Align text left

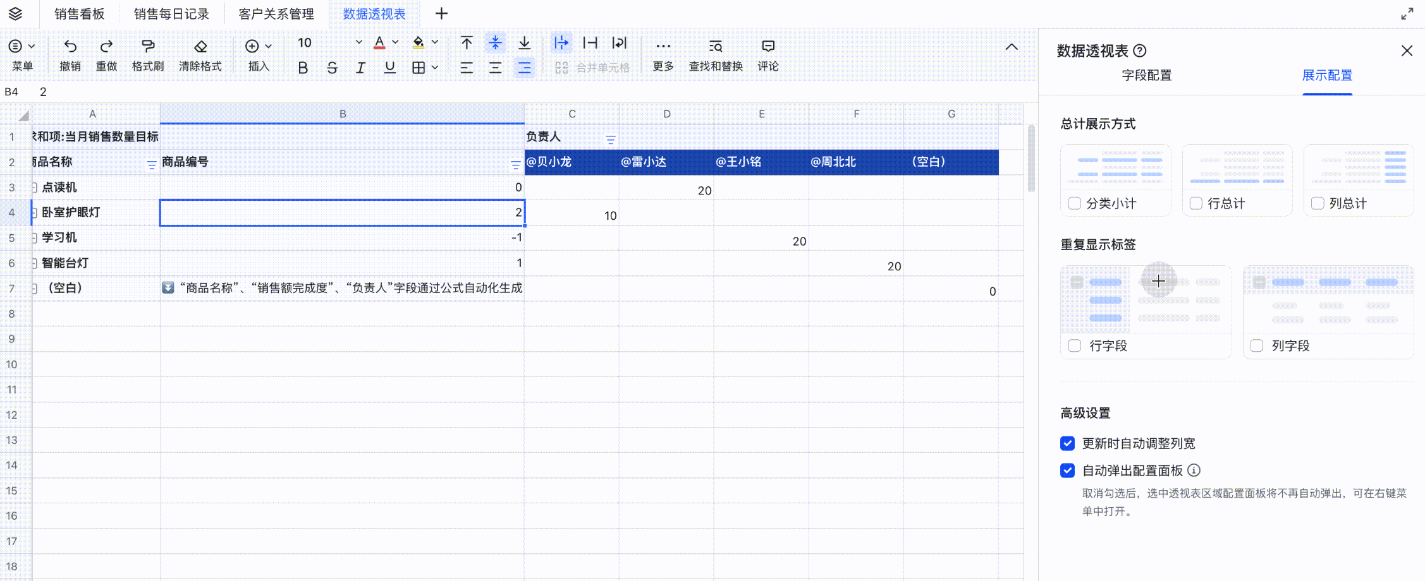[x=467, y=68]
